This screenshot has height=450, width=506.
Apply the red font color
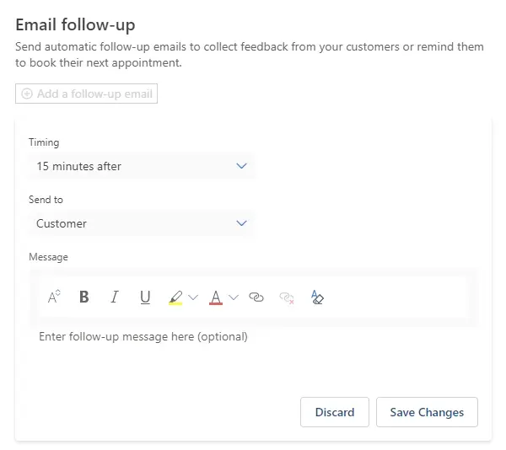[x=216, y=297]
